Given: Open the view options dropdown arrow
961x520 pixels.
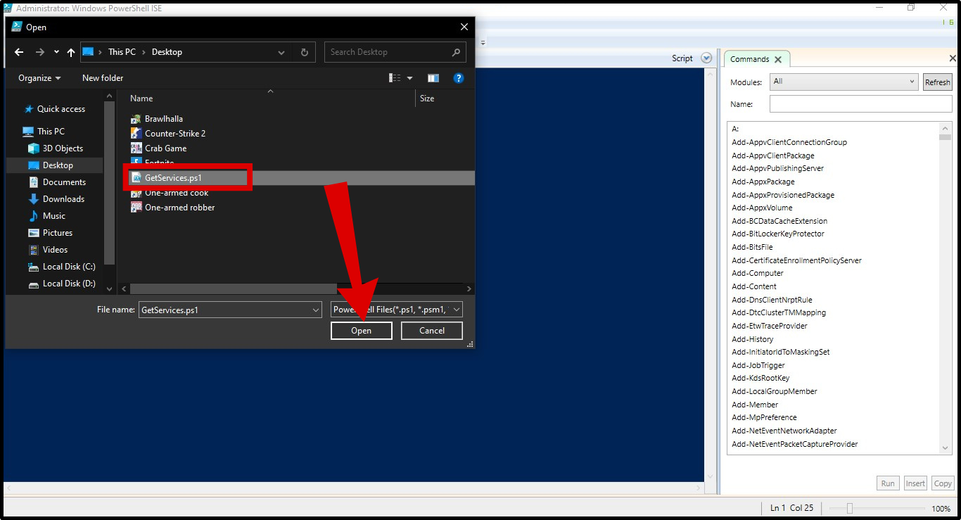Looking at the screenshot, I should point(410,78).
